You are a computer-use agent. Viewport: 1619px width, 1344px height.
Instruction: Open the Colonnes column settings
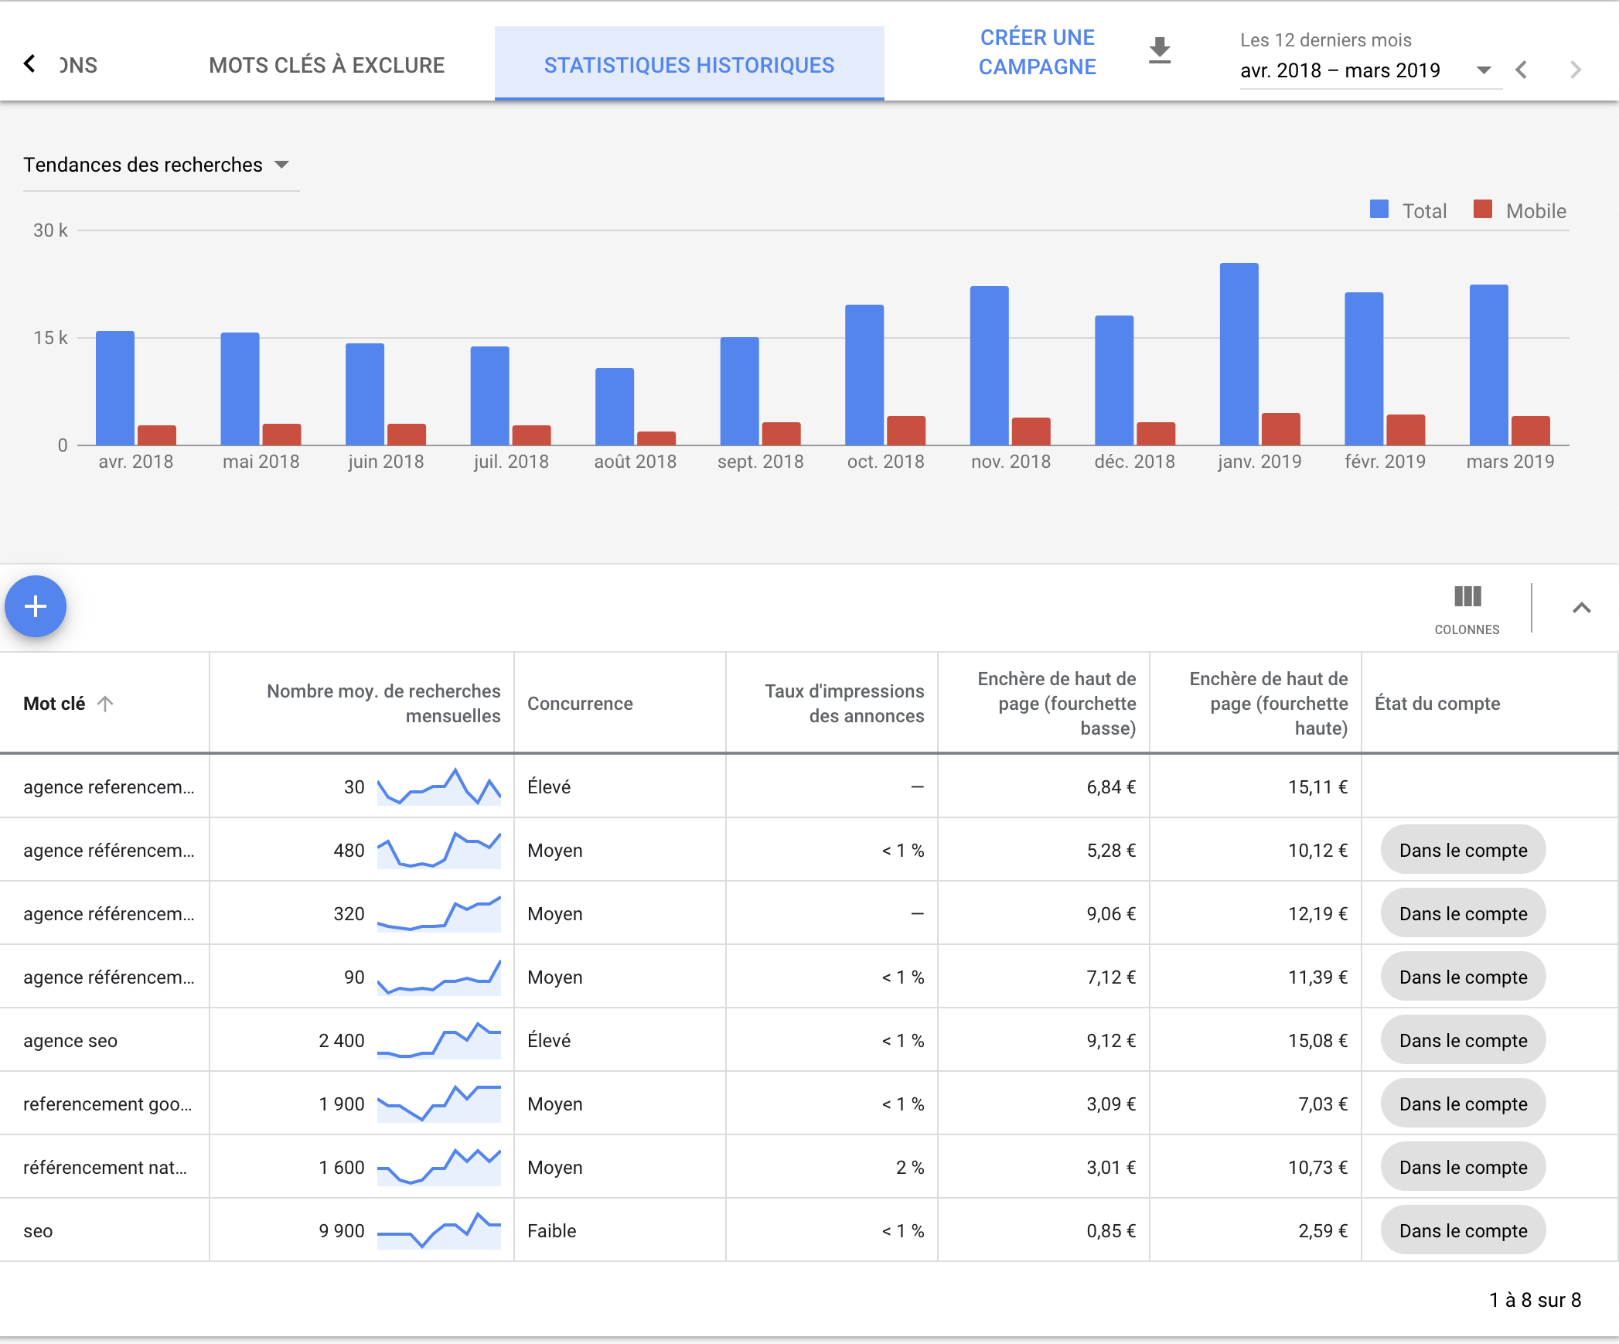[1467, 610]
